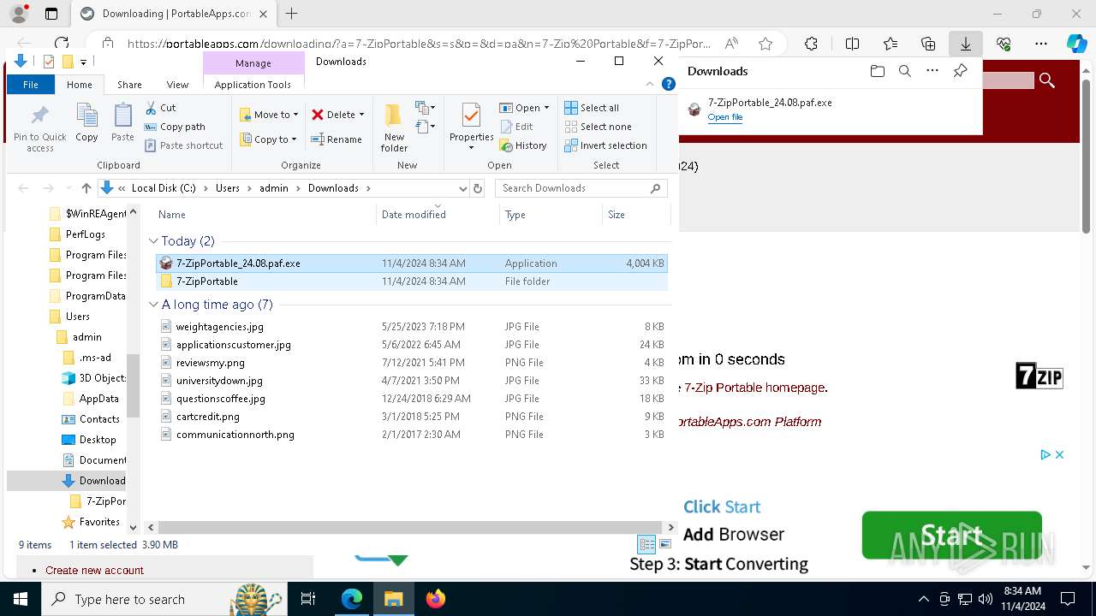The height and width of the screenshot is (616, 1096).
Task: Select weightagencies.jpg file
Action: tap(411, 327)
